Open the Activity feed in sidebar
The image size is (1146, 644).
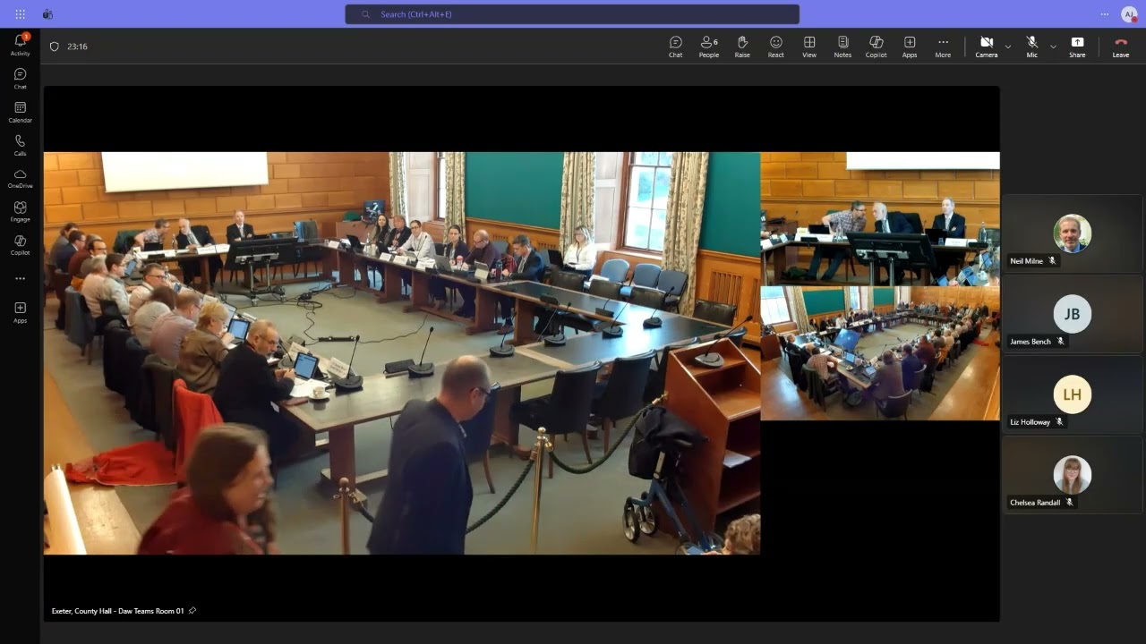click(x=20, y=45)
